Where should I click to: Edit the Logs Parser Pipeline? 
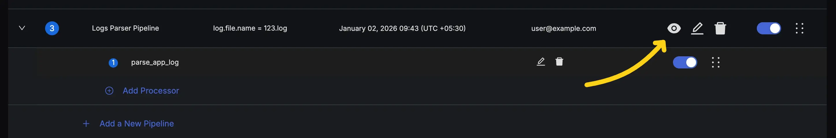coord(697,29)
